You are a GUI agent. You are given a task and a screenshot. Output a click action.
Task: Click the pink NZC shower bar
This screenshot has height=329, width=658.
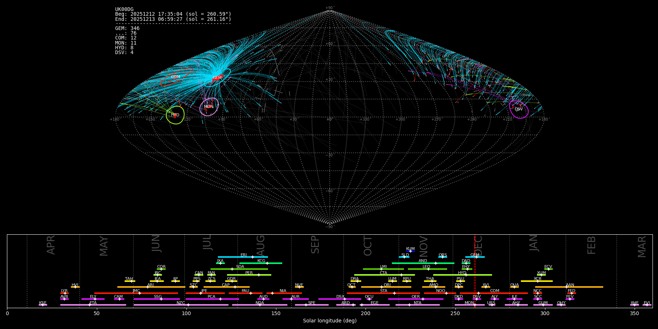(181, 305)
